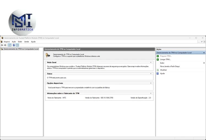This screenshot has width=206, height=140.
Task: Click 'Versão de Especificação: 2.0' text
Action: 141,98
